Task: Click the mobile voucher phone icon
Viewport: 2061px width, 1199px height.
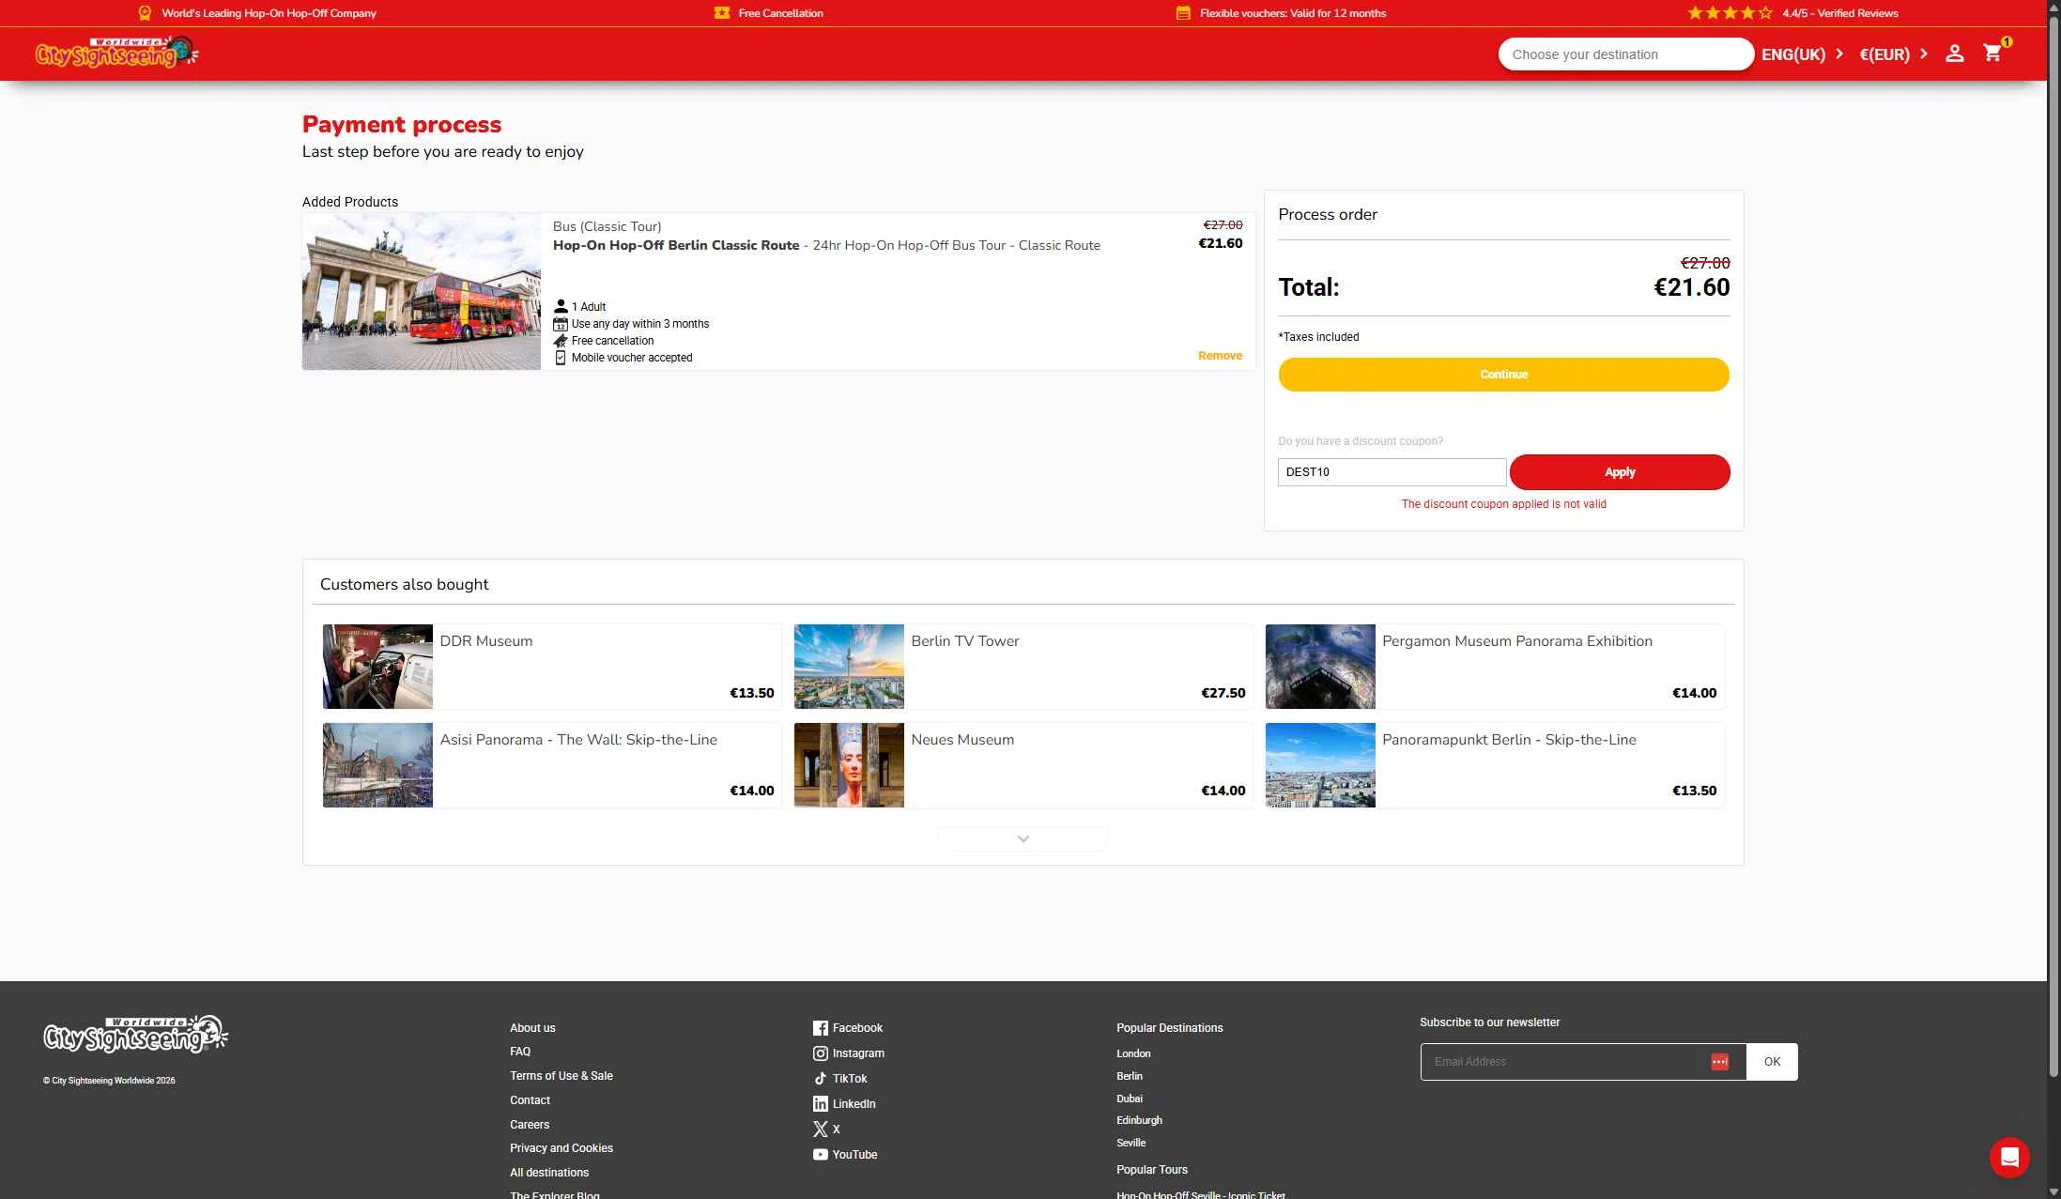Action: pyautogui.click(x=561, y=358)
